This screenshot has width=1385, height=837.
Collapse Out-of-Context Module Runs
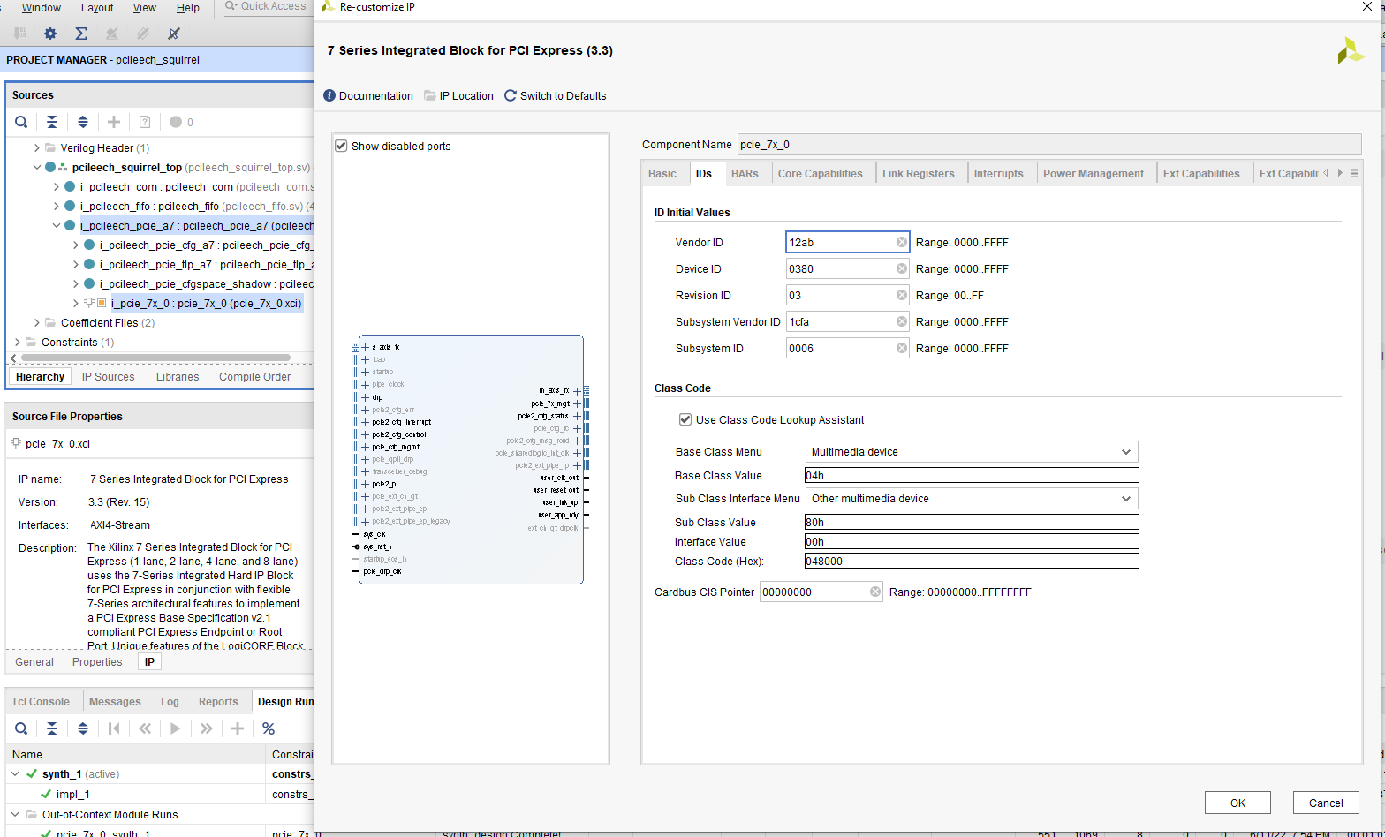click(15, 814)
